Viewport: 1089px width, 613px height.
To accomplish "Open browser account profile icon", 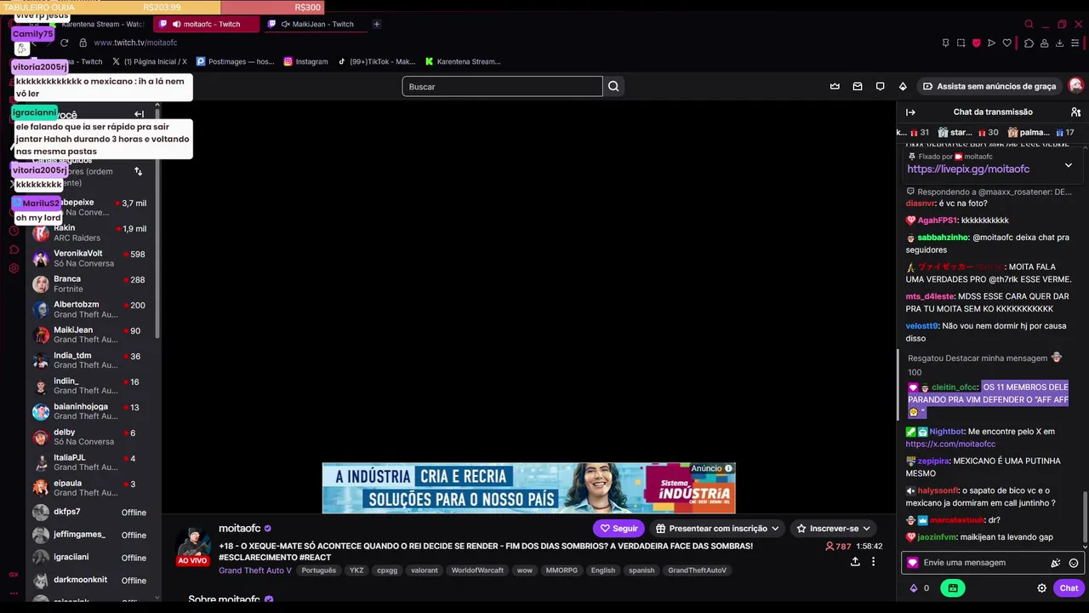I will point(1045,43).
